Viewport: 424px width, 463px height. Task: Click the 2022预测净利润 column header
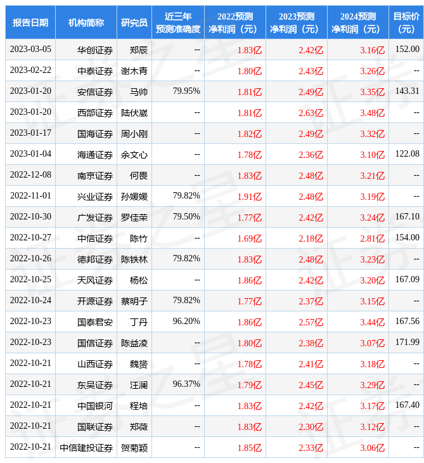point(235,22)
